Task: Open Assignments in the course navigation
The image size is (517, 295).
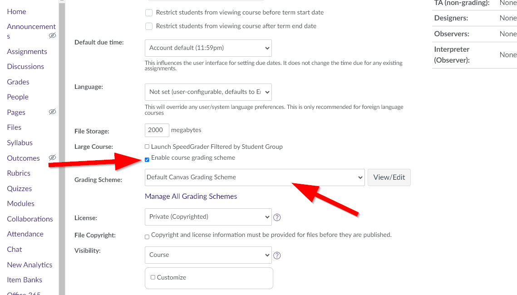Action: (x=27, y=52)
